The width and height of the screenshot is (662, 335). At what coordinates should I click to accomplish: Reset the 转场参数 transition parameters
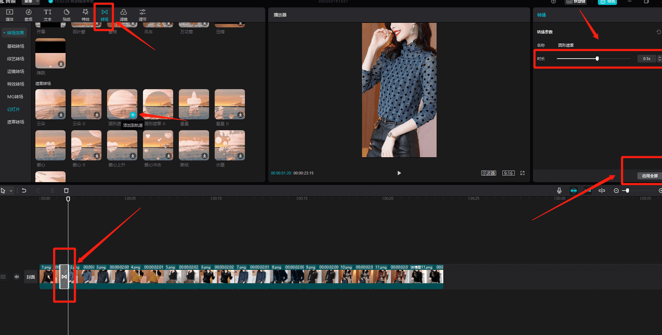659,32
